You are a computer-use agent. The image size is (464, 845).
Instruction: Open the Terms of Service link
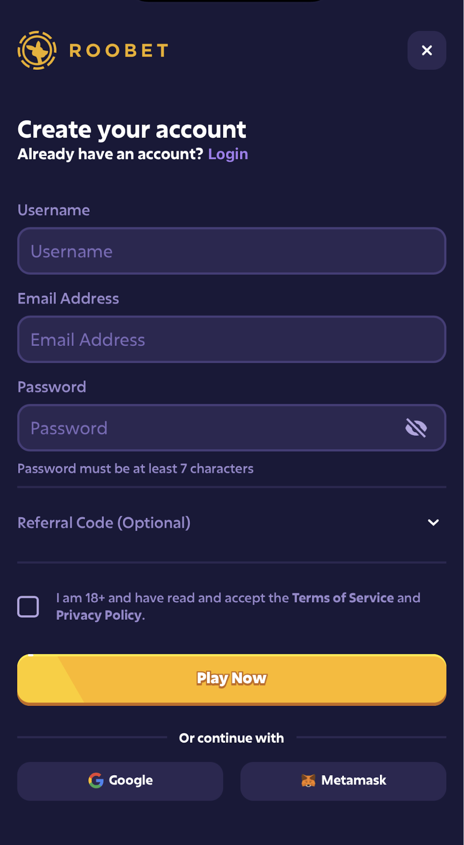[343, 598]
